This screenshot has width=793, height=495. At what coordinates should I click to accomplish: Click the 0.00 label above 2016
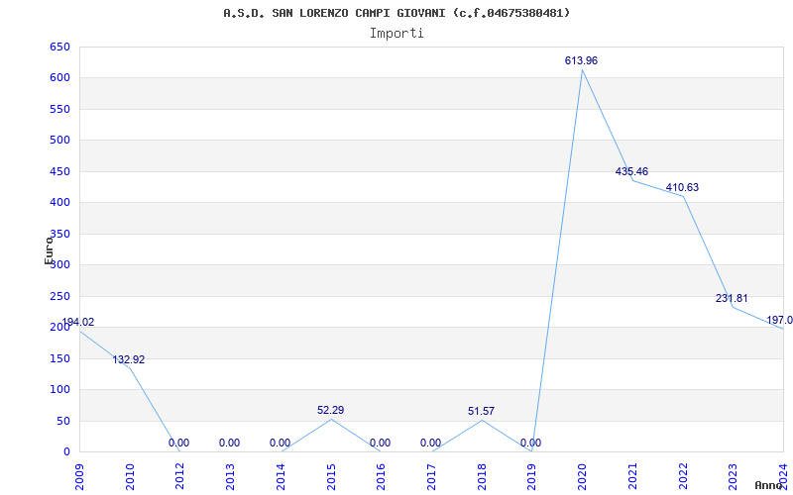[380, 443]
